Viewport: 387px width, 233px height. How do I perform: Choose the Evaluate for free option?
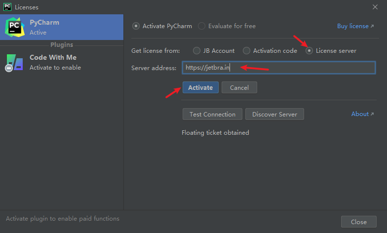pyautogui.click(x=202, y=26)
